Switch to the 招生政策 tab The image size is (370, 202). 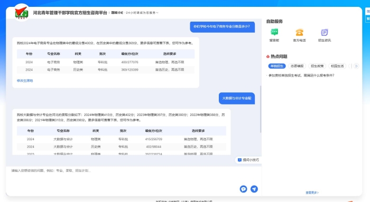click(317, 66)
